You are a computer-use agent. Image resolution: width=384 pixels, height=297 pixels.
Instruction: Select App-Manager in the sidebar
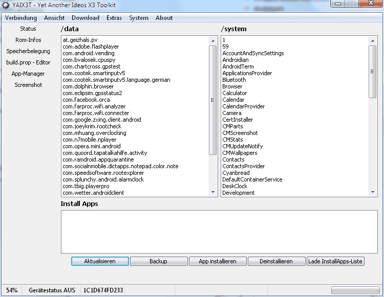28,74
